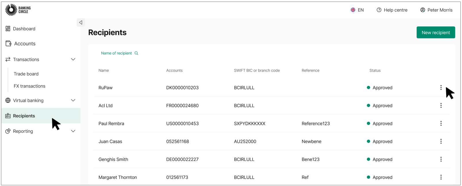Click the New recipient button

tap(436, 32)
